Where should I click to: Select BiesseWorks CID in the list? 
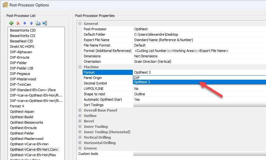[23, 30]
